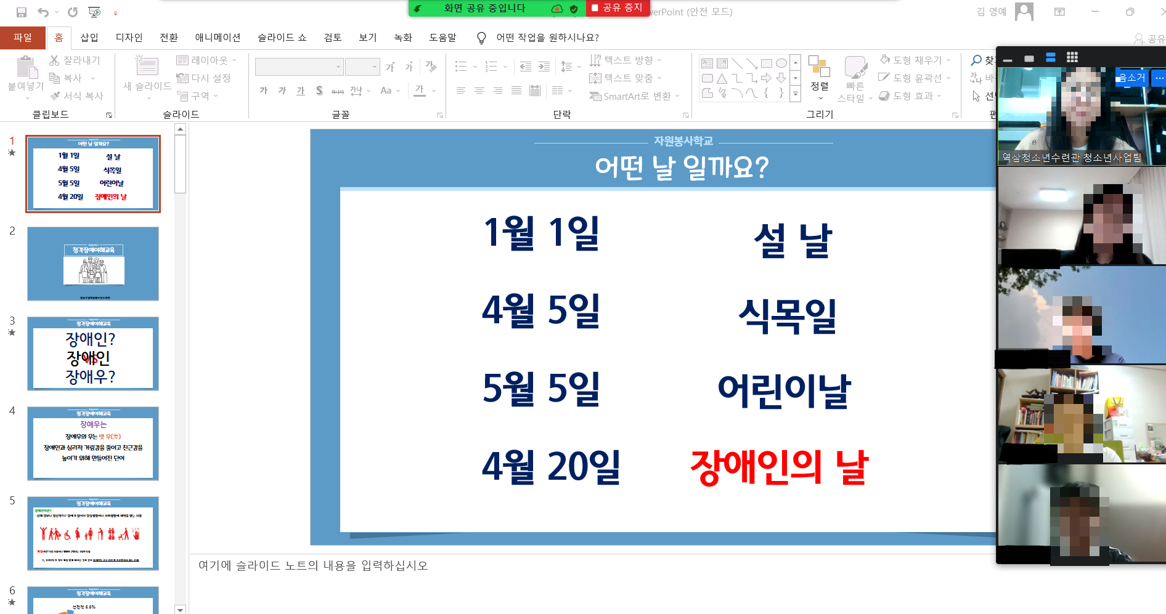This screenshot has height=614, width=1166.
Task: Expand the shapes gallery with the More arrow
Action: coord(796,95)
